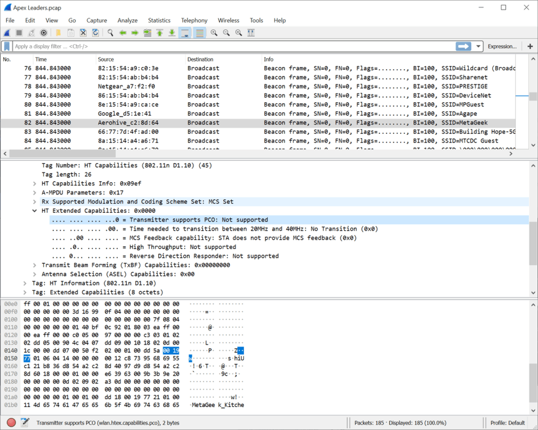
Task: Click the Expression button
Action: [x=501, y=46]
